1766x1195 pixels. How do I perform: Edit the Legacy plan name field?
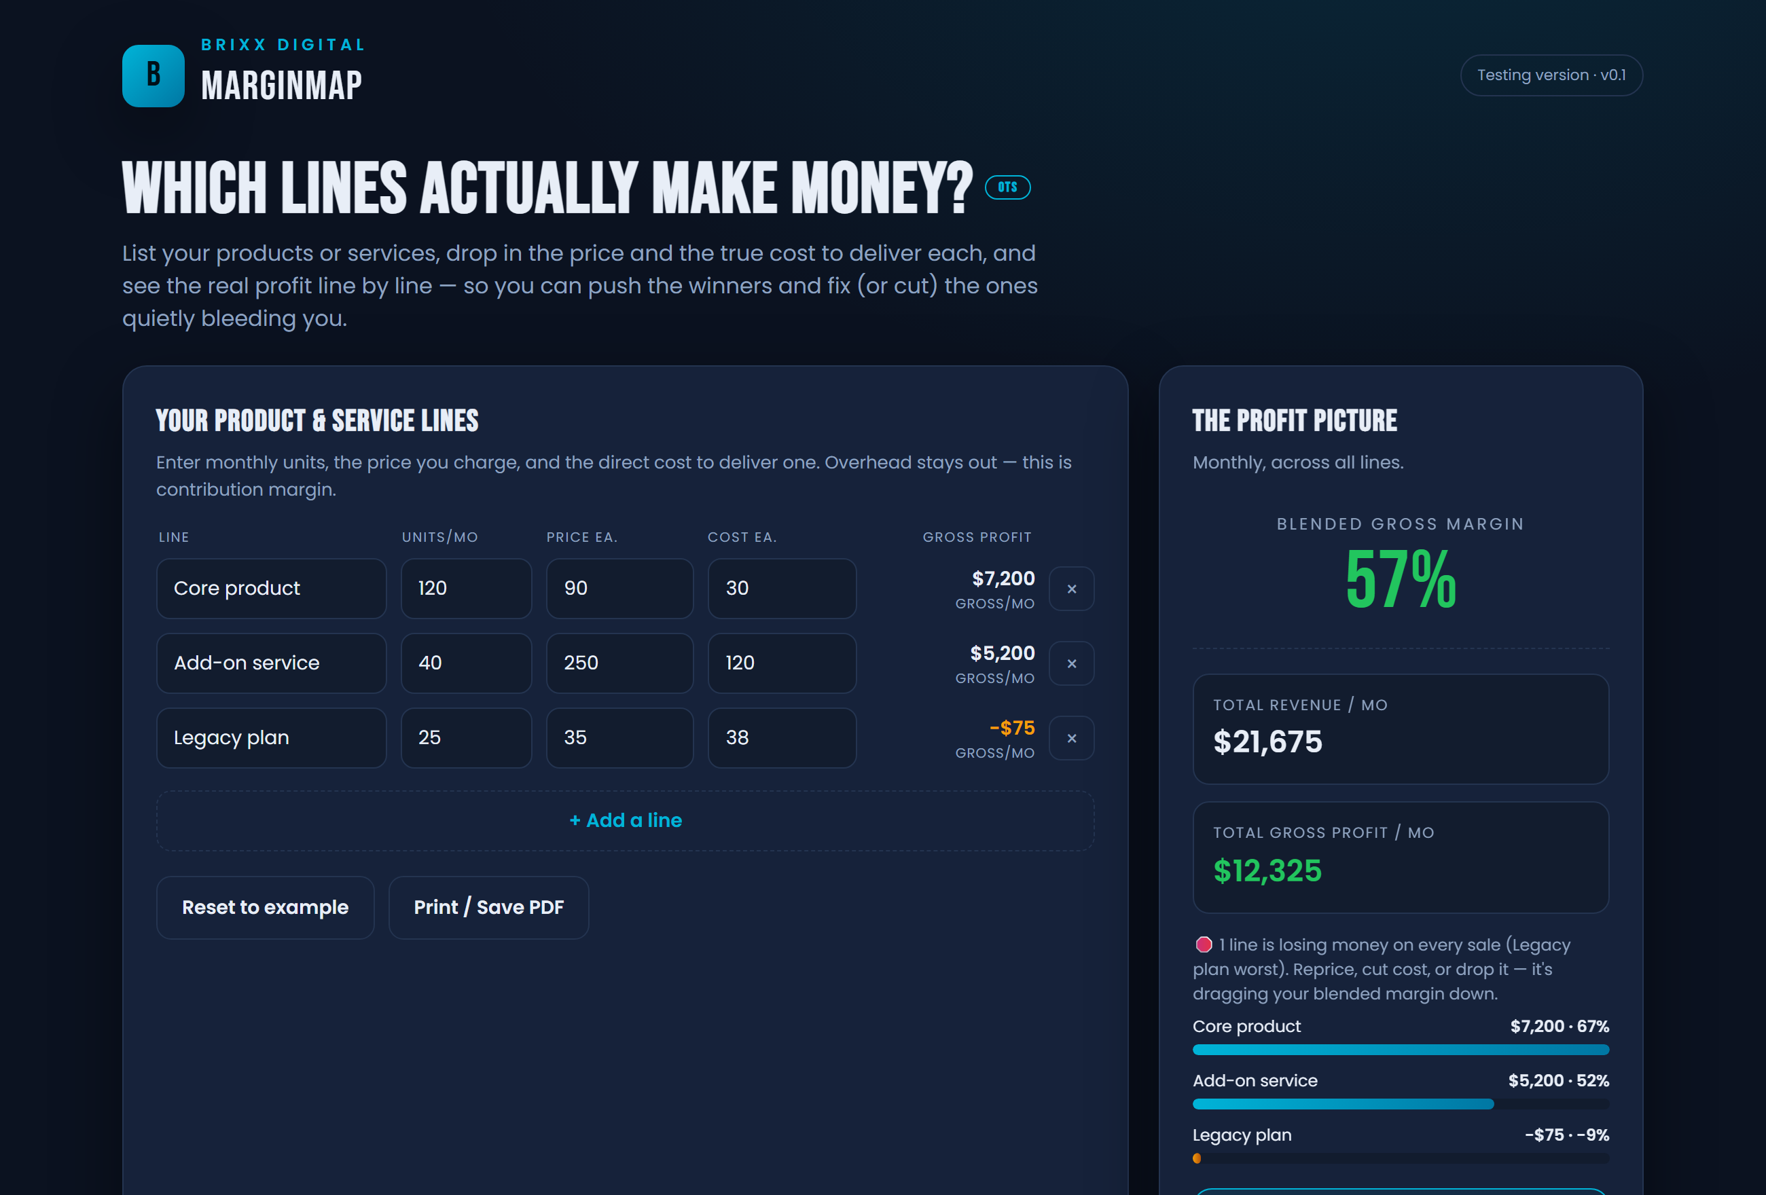(271, 737)
